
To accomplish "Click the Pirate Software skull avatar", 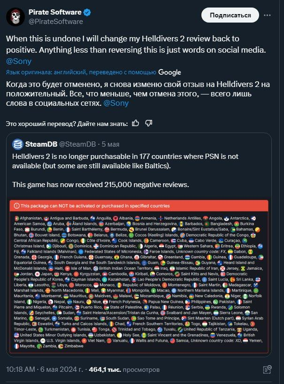I will (x=15, y=17).
